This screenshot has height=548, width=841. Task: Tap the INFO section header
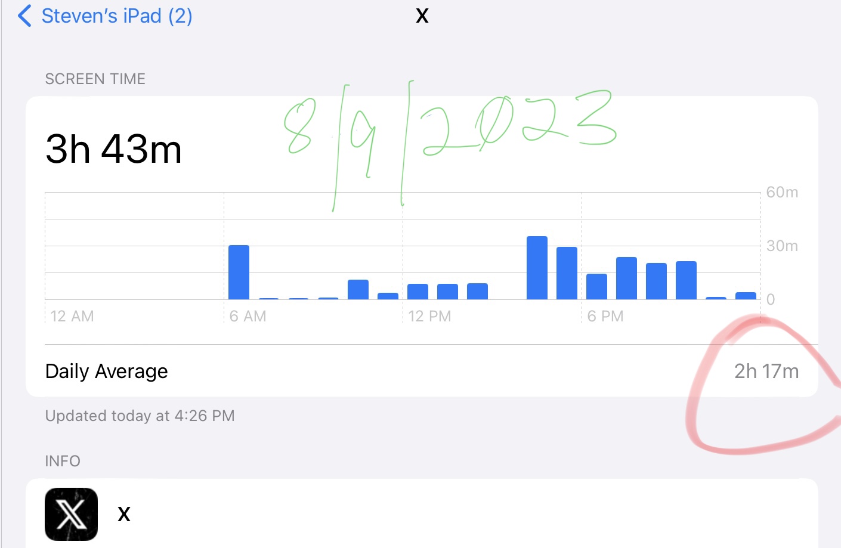[x=63, y=461]
